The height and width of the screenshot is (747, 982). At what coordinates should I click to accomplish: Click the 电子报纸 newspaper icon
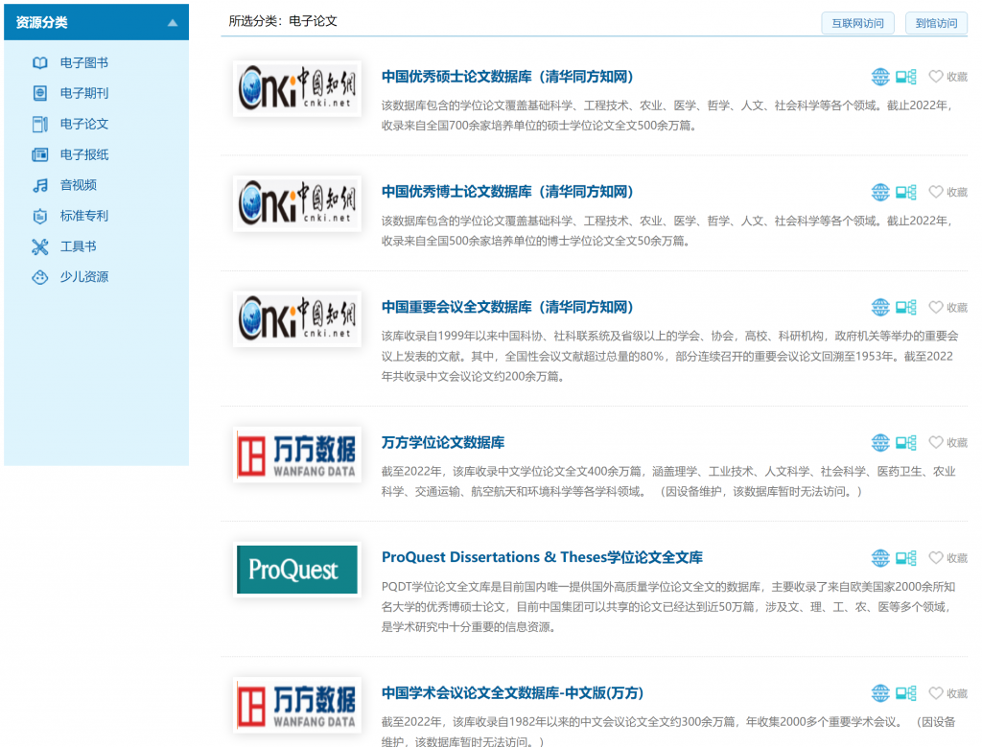pos(40,154)
